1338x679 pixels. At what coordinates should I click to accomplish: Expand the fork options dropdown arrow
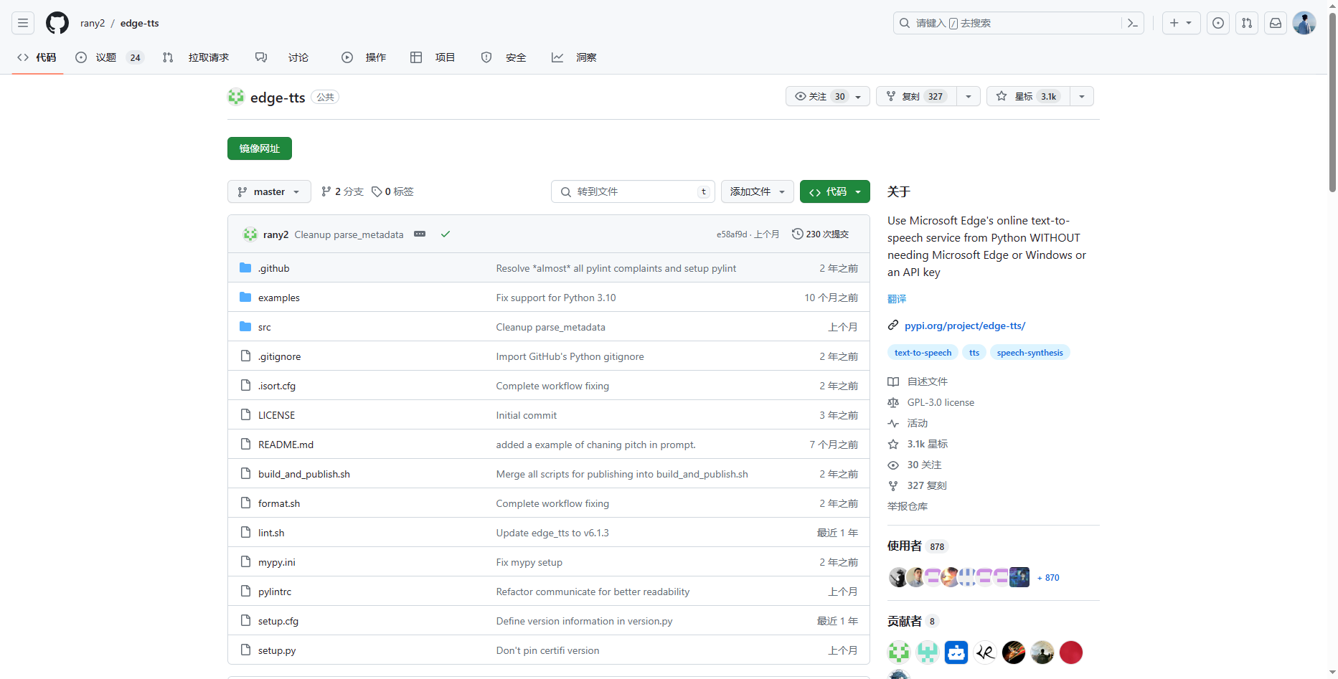(x=969, y=96)
